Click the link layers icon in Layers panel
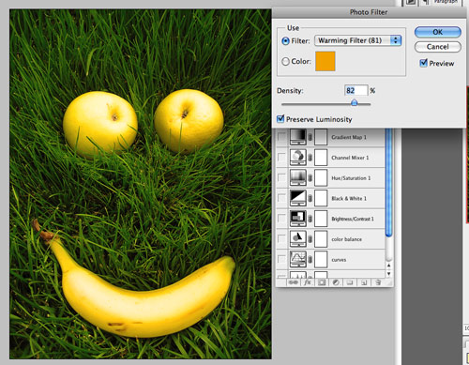 [x=293, y=282]
